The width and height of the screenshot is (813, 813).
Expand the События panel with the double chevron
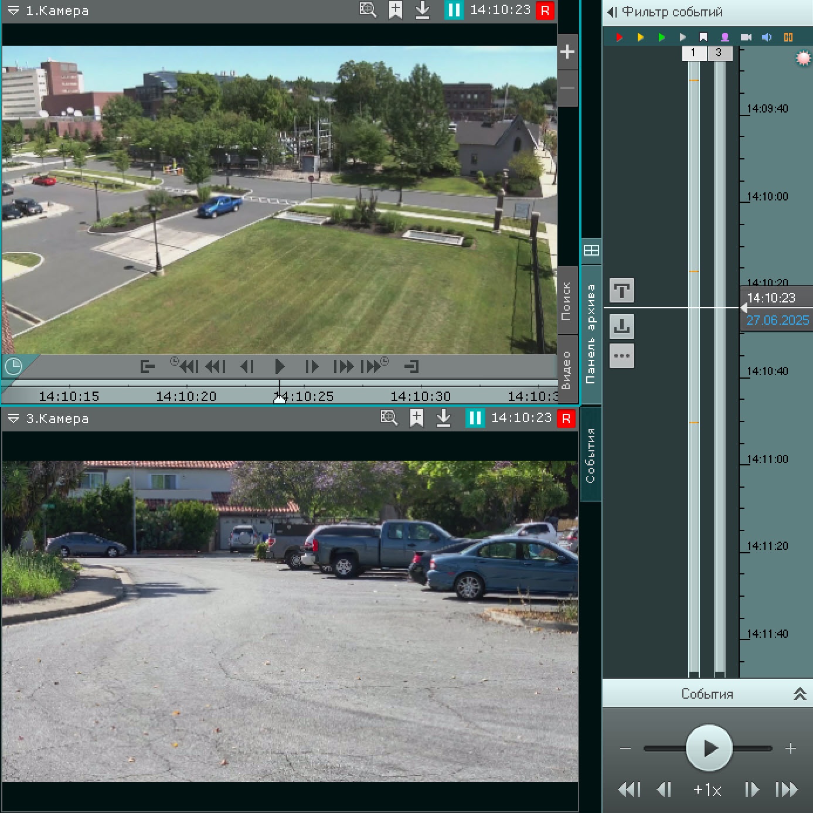tap(800, 694)
